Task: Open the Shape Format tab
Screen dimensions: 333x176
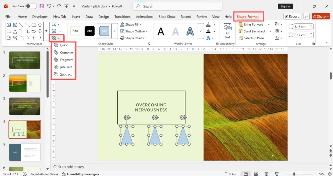Action: tap(248, 17)
